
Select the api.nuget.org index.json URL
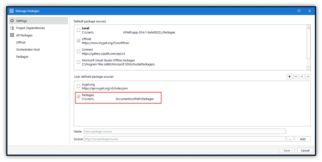[x=105, y=88]
